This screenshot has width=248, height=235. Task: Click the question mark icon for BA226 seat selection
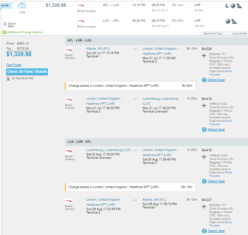[204, 80]
